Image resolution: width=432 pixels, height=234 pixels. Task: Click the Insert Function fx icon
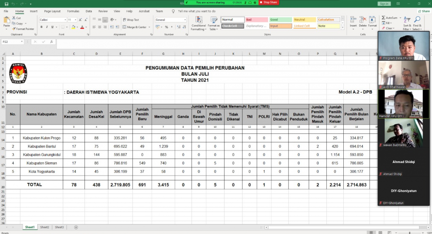point(51,42)
